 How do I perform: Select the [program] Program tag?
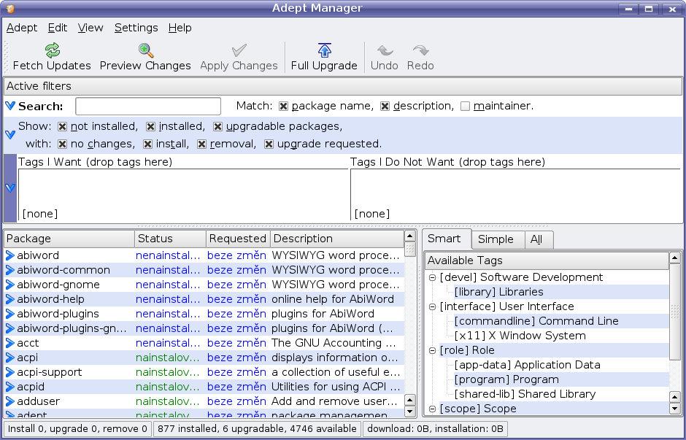(x=506, y=379)
